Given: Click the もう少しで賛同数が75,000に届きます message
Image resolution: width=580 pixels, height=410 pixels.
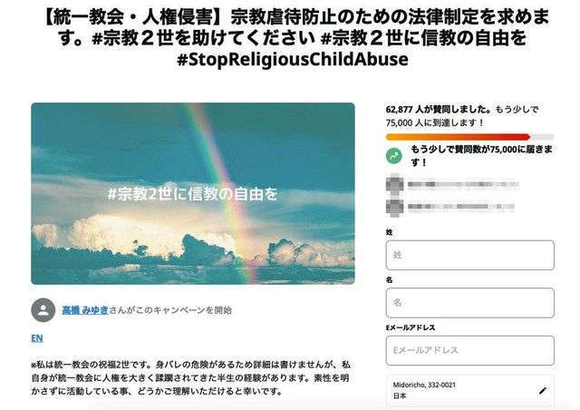Looking at the screenshot, I should point(482,156).
